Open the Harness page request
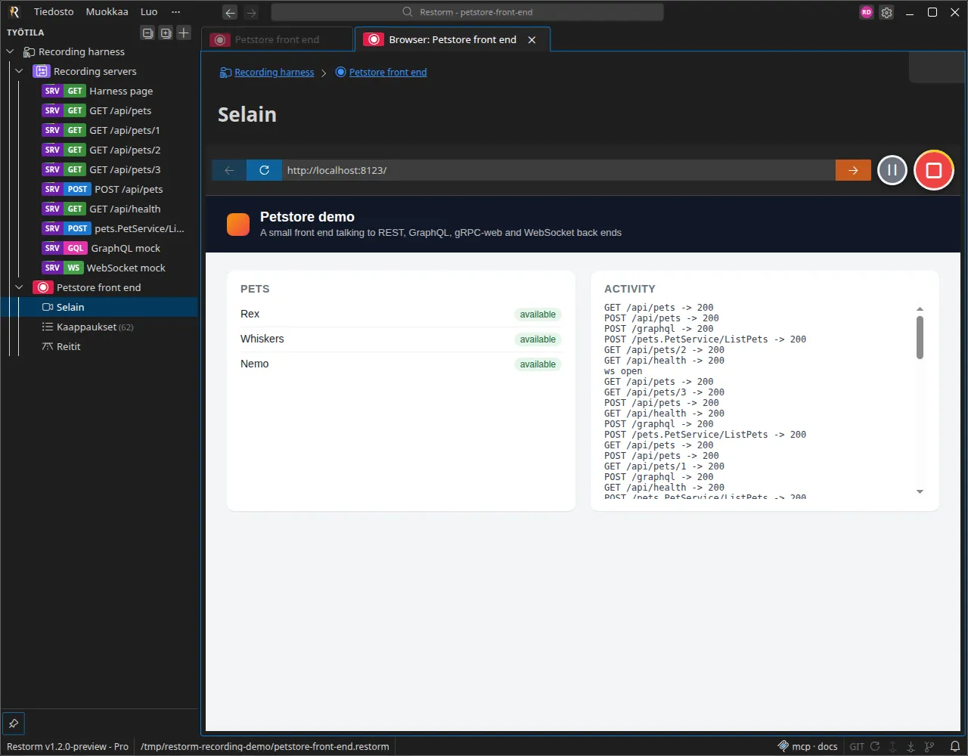The width and height of the screenshot is (968, 756). 99,91
